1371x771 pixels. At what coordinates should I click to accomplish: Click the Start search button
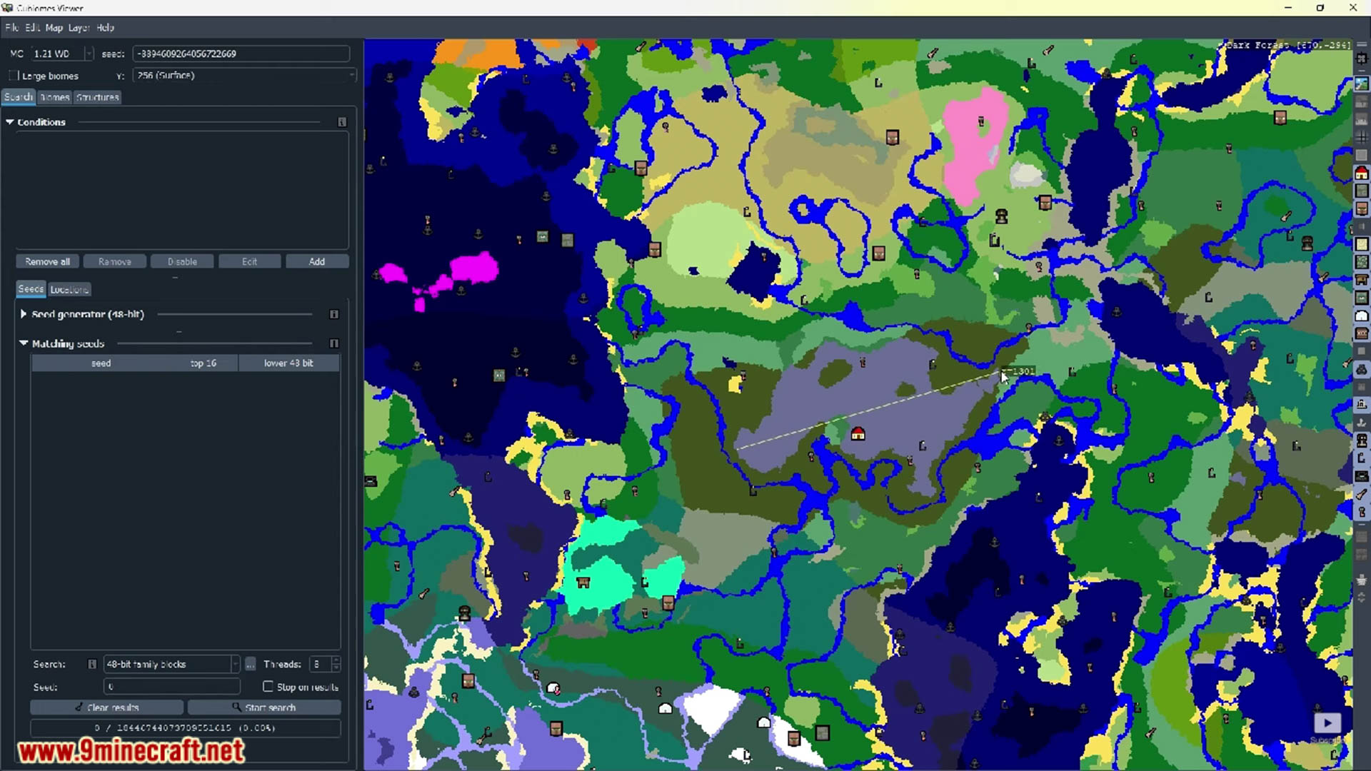pyautogui.click(x=264, y=707)
